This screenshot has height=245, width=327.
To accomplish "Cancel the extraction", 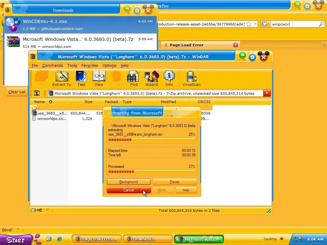I will [129, 190].
